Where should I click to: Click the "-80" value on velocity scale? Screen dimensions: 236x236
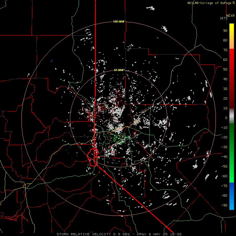224,196
